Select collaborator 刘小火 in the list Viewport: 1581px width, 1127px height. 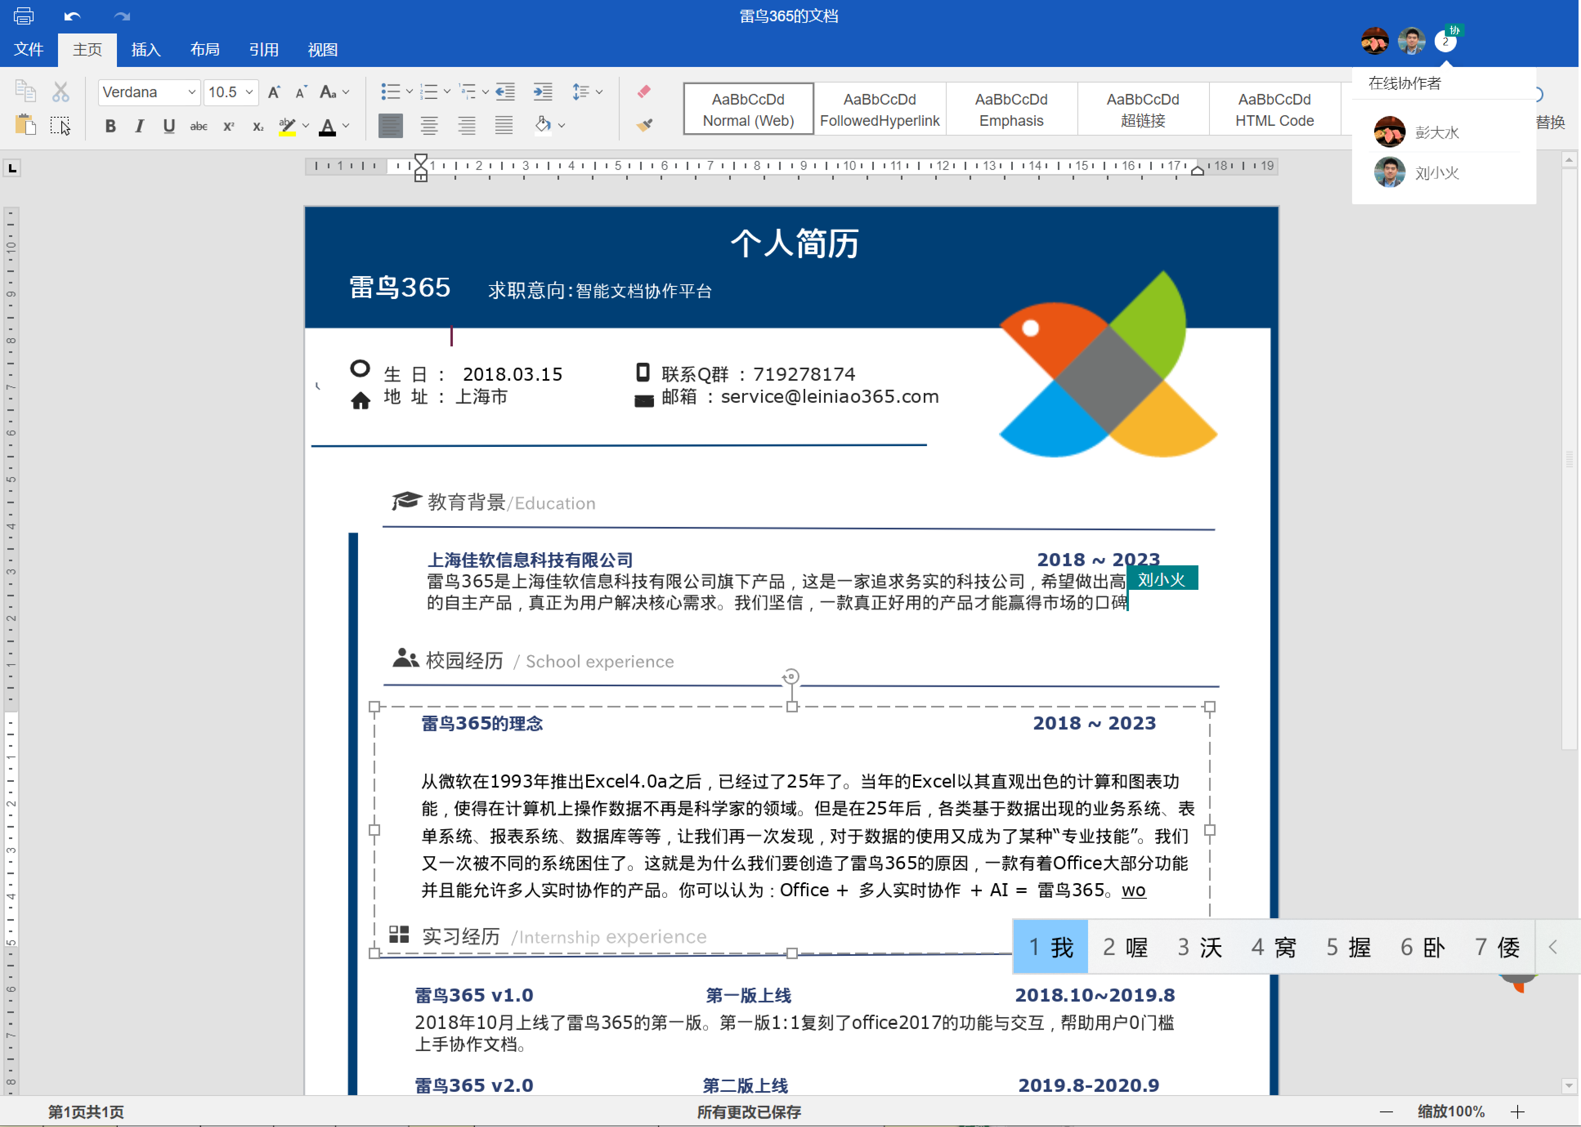point(1444,172)
